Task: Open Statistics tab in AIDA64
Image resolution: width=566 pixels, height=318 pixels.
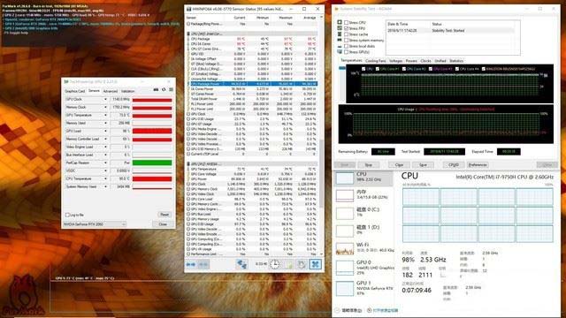Action: 456,61
